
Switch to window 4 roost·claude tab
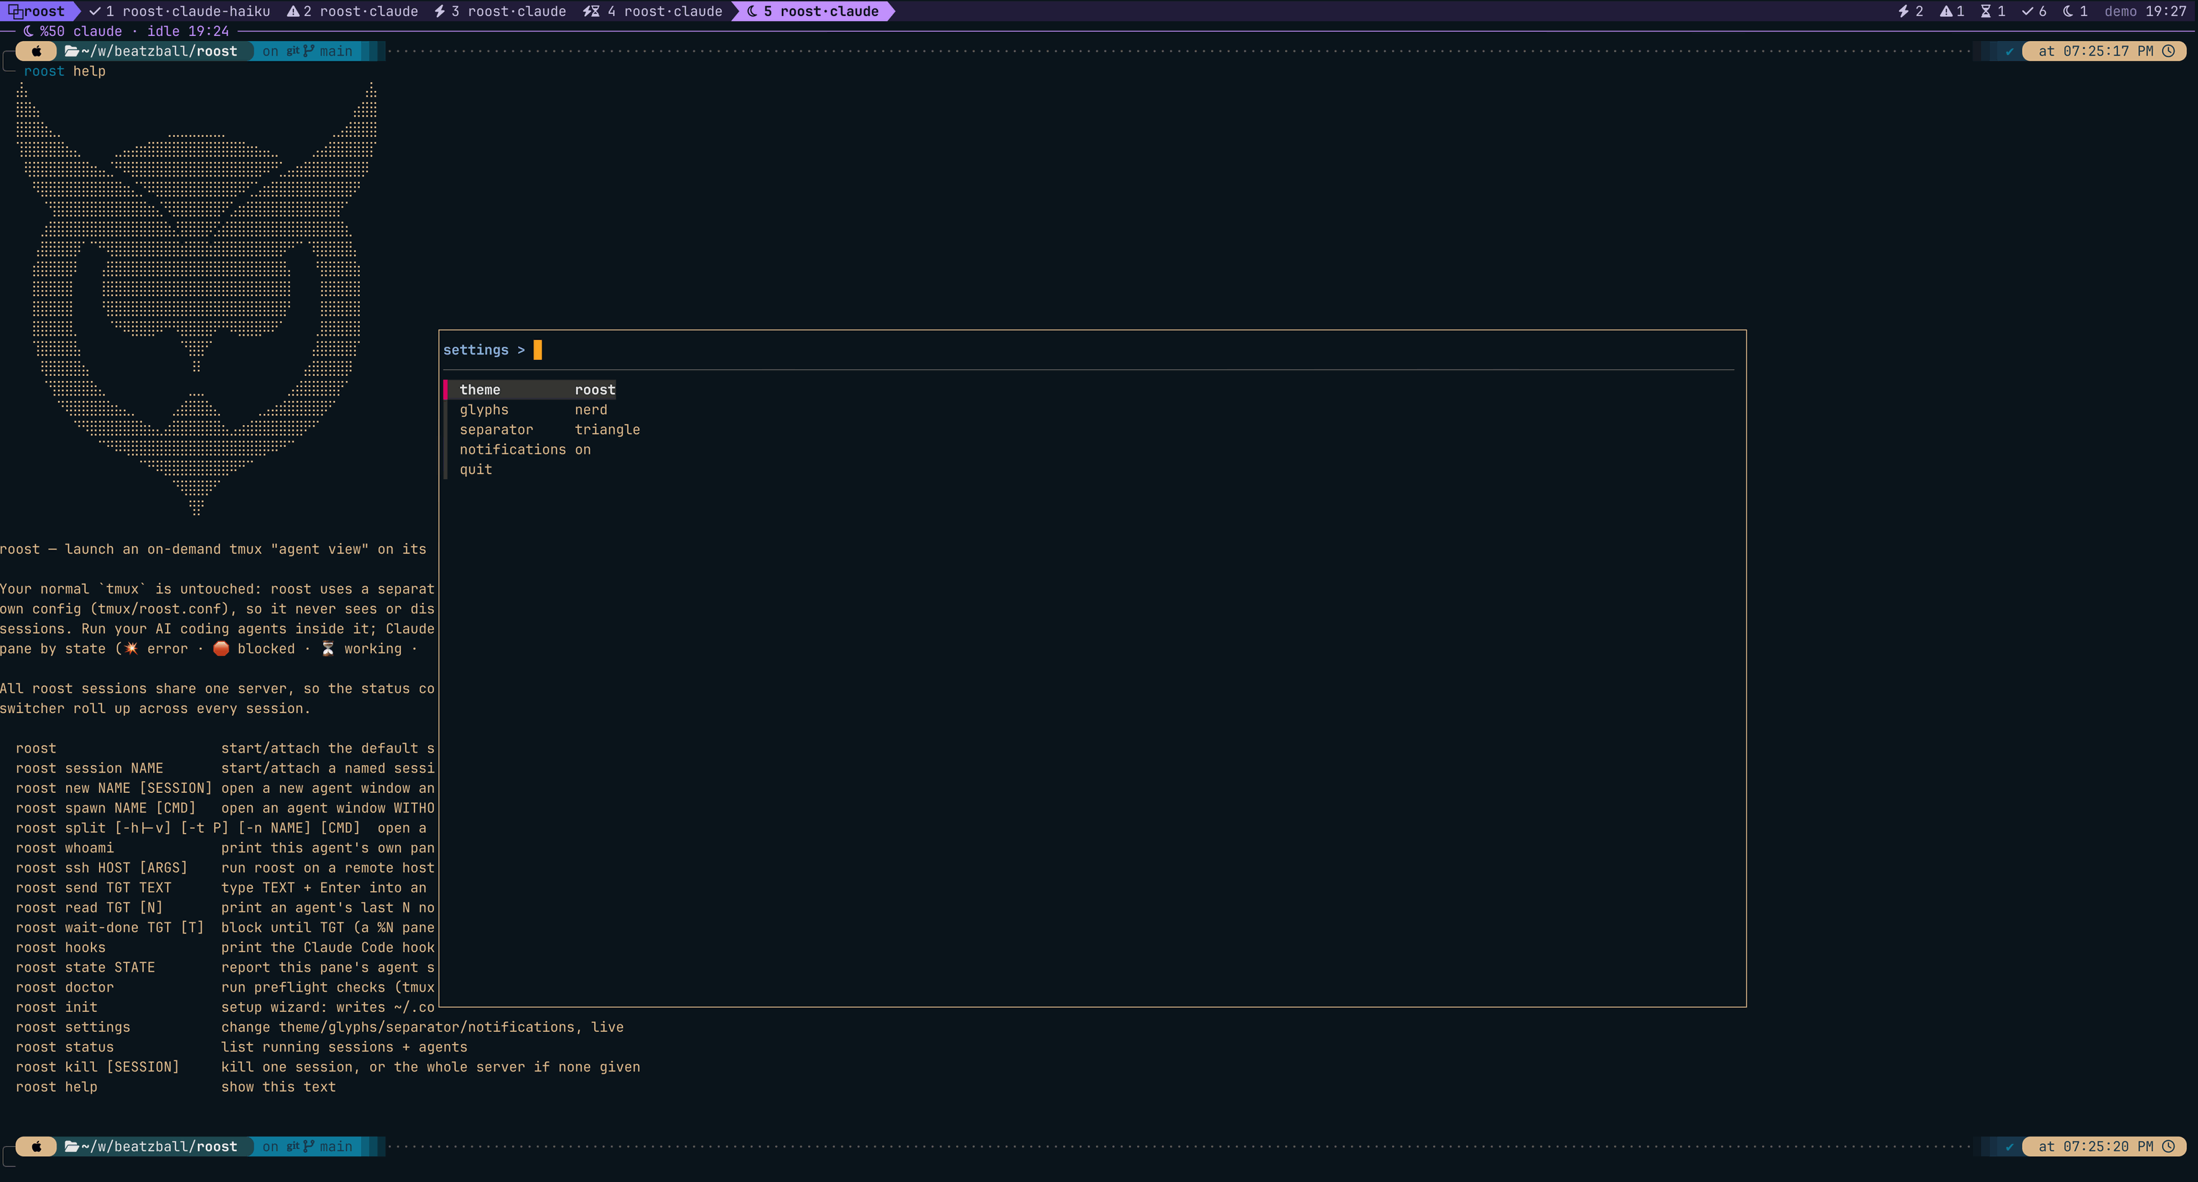[653, 11]
